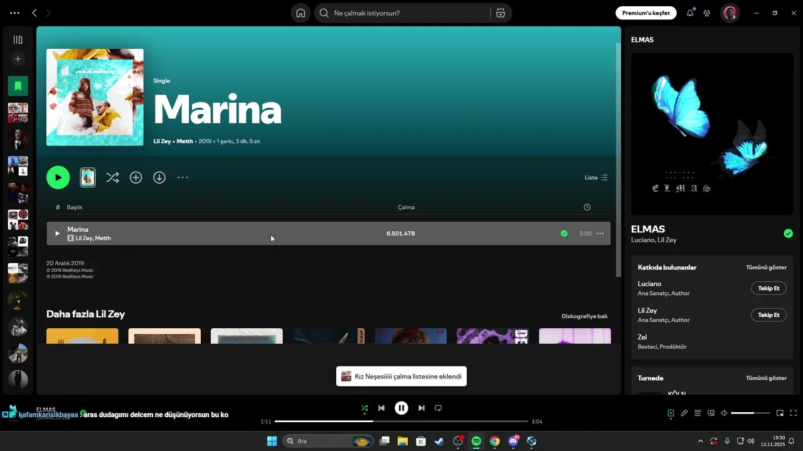Enter full screen mode
Image resolution: width=803 pixels, height=451 pixels.
point(794,413)
